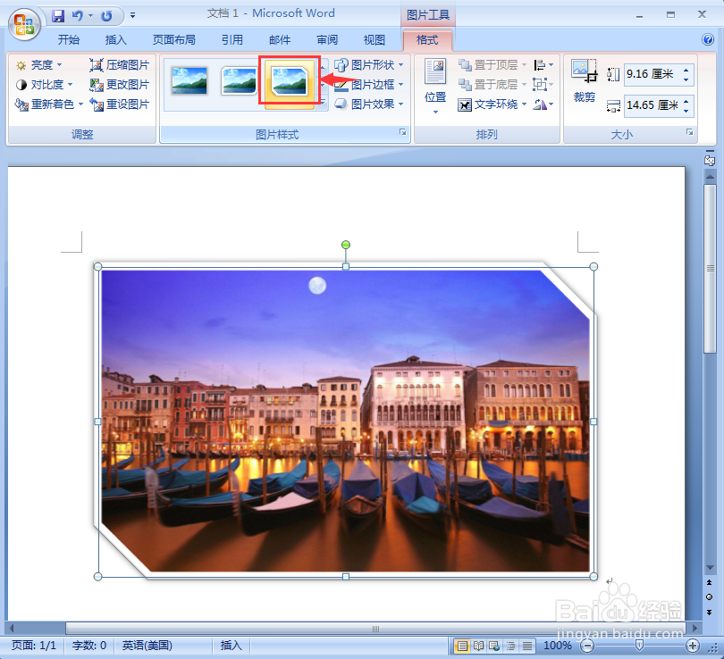724x659 pixels.
Task: Open the Picture Border (图片边框) dropdown
Action: pyautogui.click(x=368, y=84)
